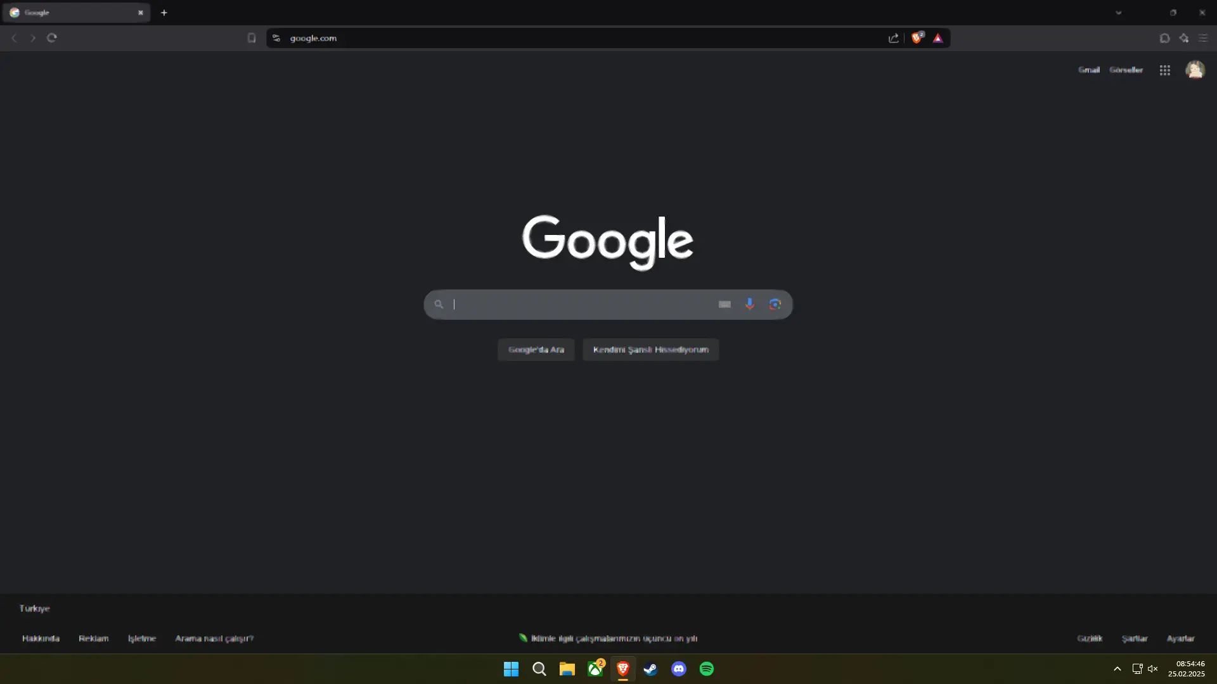Viewport: 1217px width, 684px height.
Task: Open Arama nasıl çalışır? link
Action: point(214,638)
